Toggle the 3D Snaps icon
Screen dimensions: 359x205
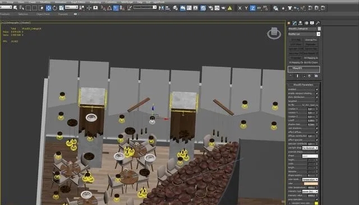point(103,8)
